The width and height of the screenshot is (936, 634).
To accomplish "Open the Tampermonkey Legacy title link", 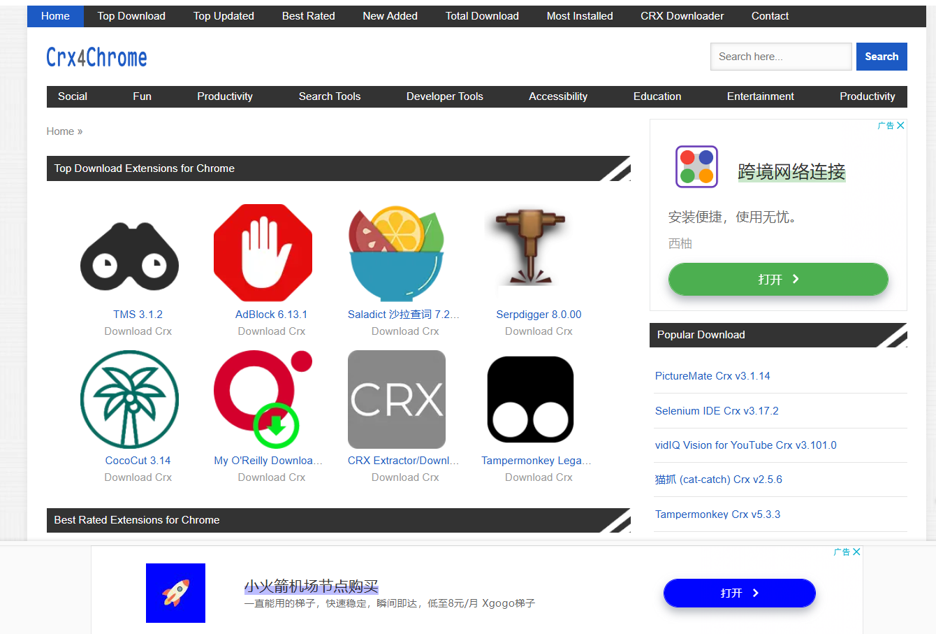I will tap(536, 461).
